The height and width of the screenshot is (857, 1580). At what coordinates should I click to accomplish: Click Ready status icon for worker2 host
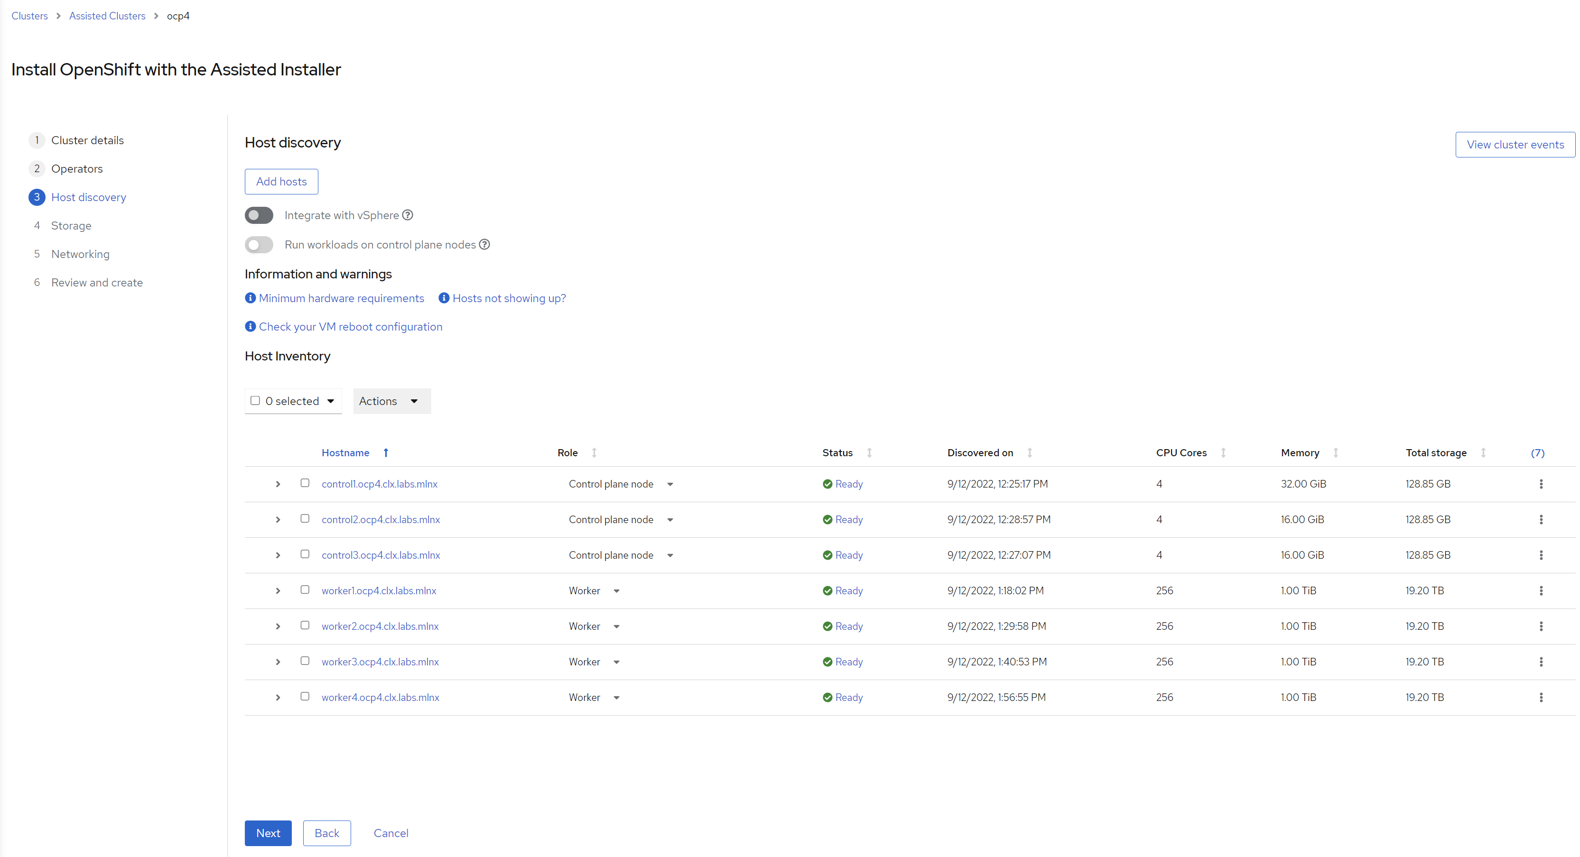pyautogui.click(x=827, y=627)
